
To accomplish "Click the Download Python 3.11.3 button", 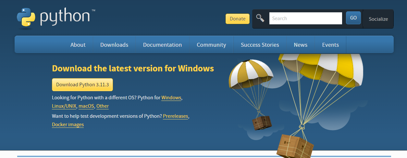I will pyautogui.click(x=82, y=84).
